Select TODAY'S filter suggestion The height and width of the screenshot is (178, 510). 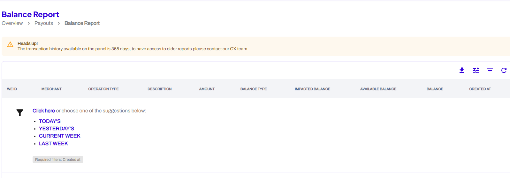[50, 121]
